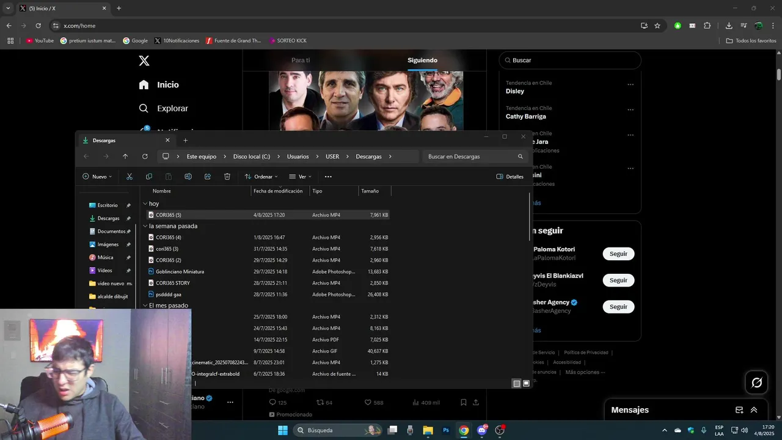
Task: Switch Explorer to large thumbnails view icon
Action: 526,383
